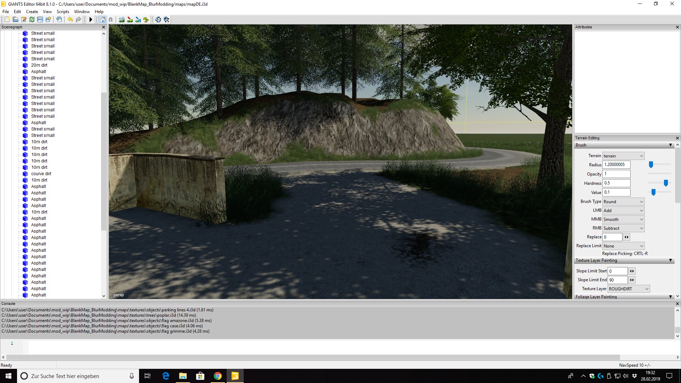Open the Texture Layer ROUGHDIRT dropdown

(629, 289)
